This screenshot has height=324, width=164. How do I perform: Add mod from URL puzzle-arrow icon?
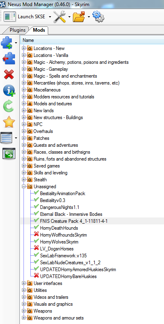[x=9, y=59]
